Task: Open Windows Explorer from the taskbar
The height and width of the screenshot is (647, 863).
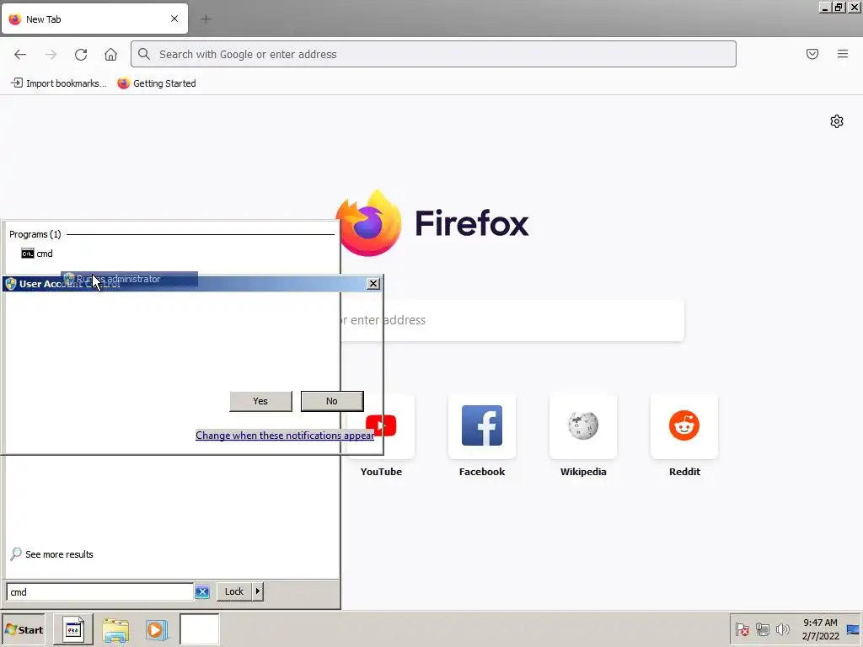Action: [x=115, y=630]
